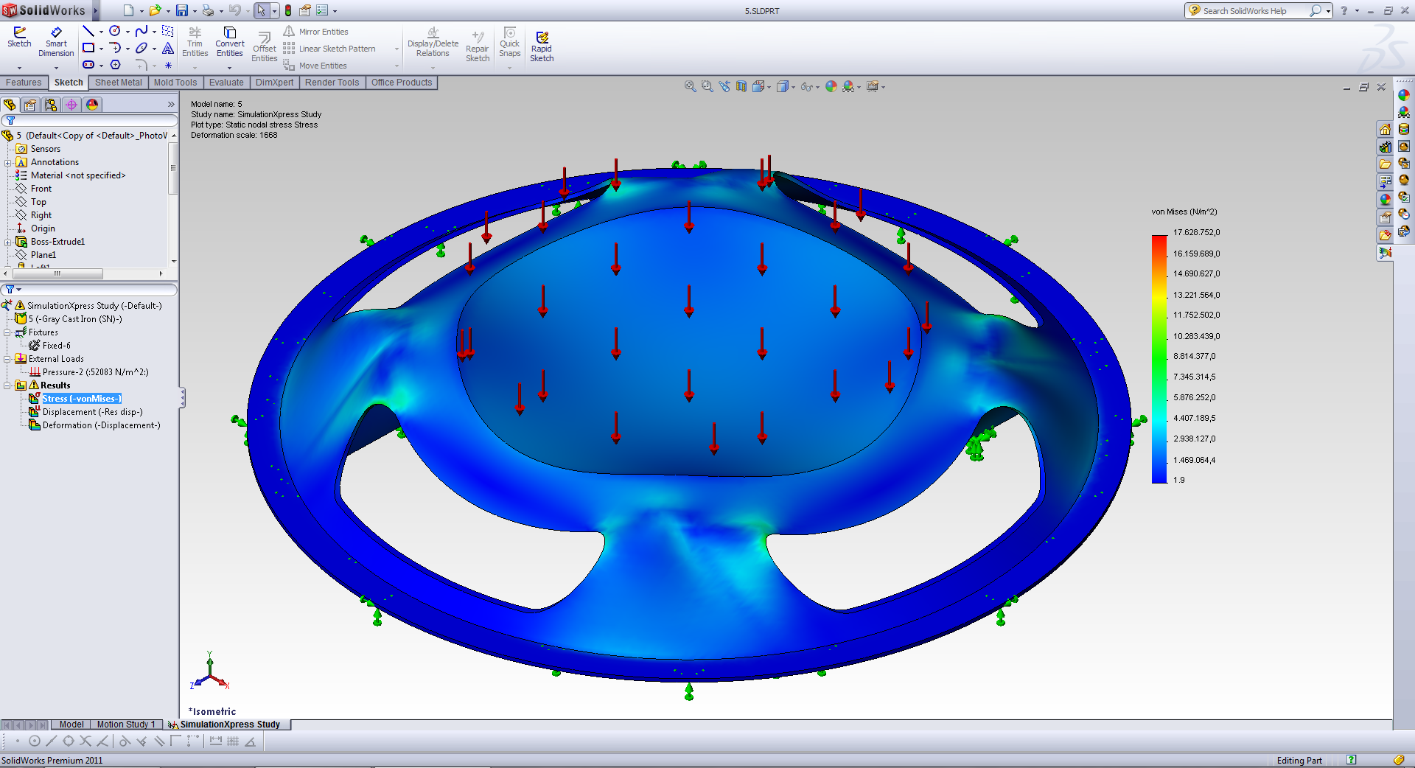Click the von Mises color legend bar

tap(1159, 359)
